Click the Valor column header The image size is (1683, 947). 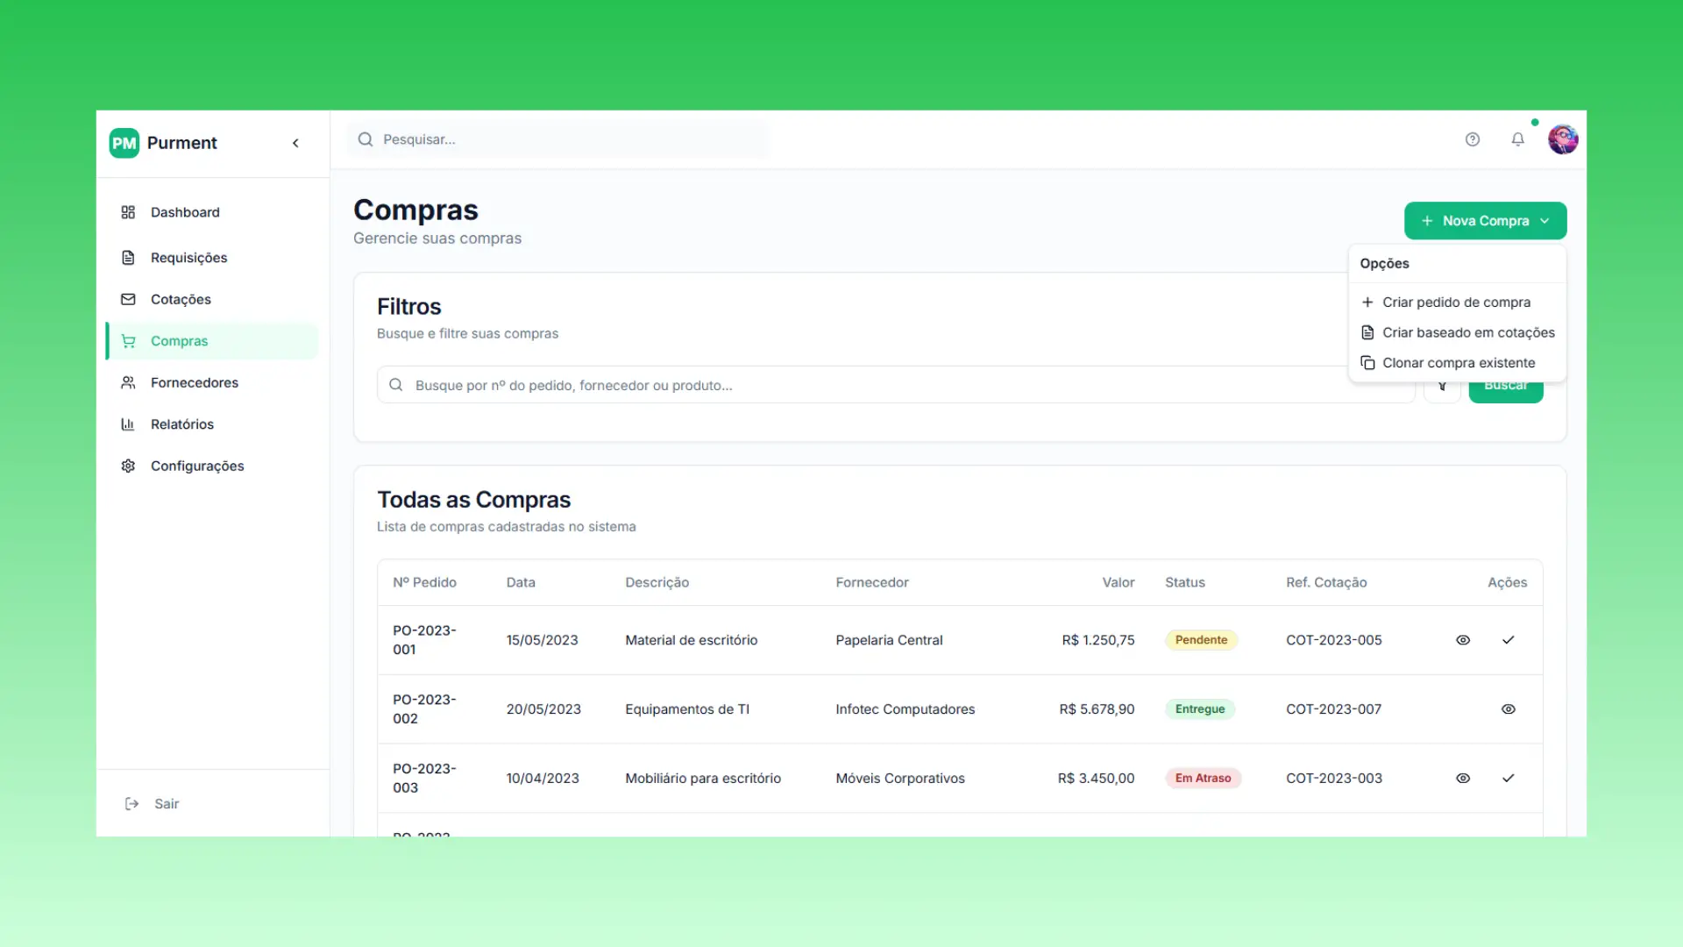click(x=1118, y=583)
